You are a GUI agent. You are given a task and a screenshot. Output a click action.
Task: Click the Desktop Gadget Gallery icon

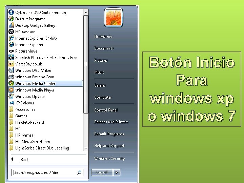tap(11, 25)
